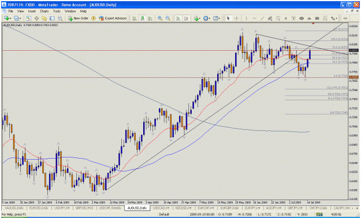
Task: Switch to the EURJPY,H4 chart tab
Action: [x=252, y=208]
